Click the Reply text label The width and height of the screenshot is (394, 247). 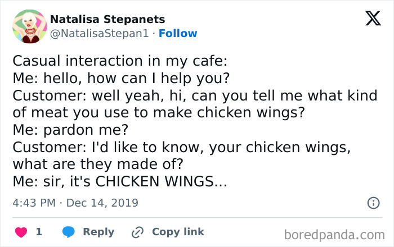coord(98,232)
